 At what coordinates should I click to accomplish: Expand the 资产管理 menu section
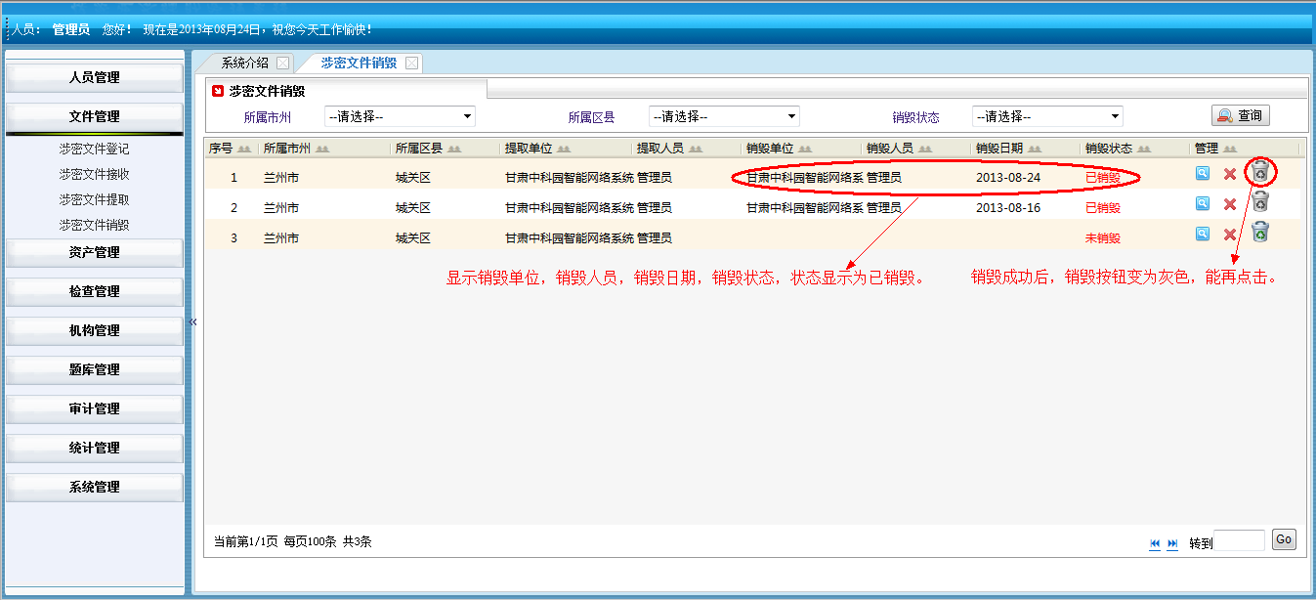[95, 252]
